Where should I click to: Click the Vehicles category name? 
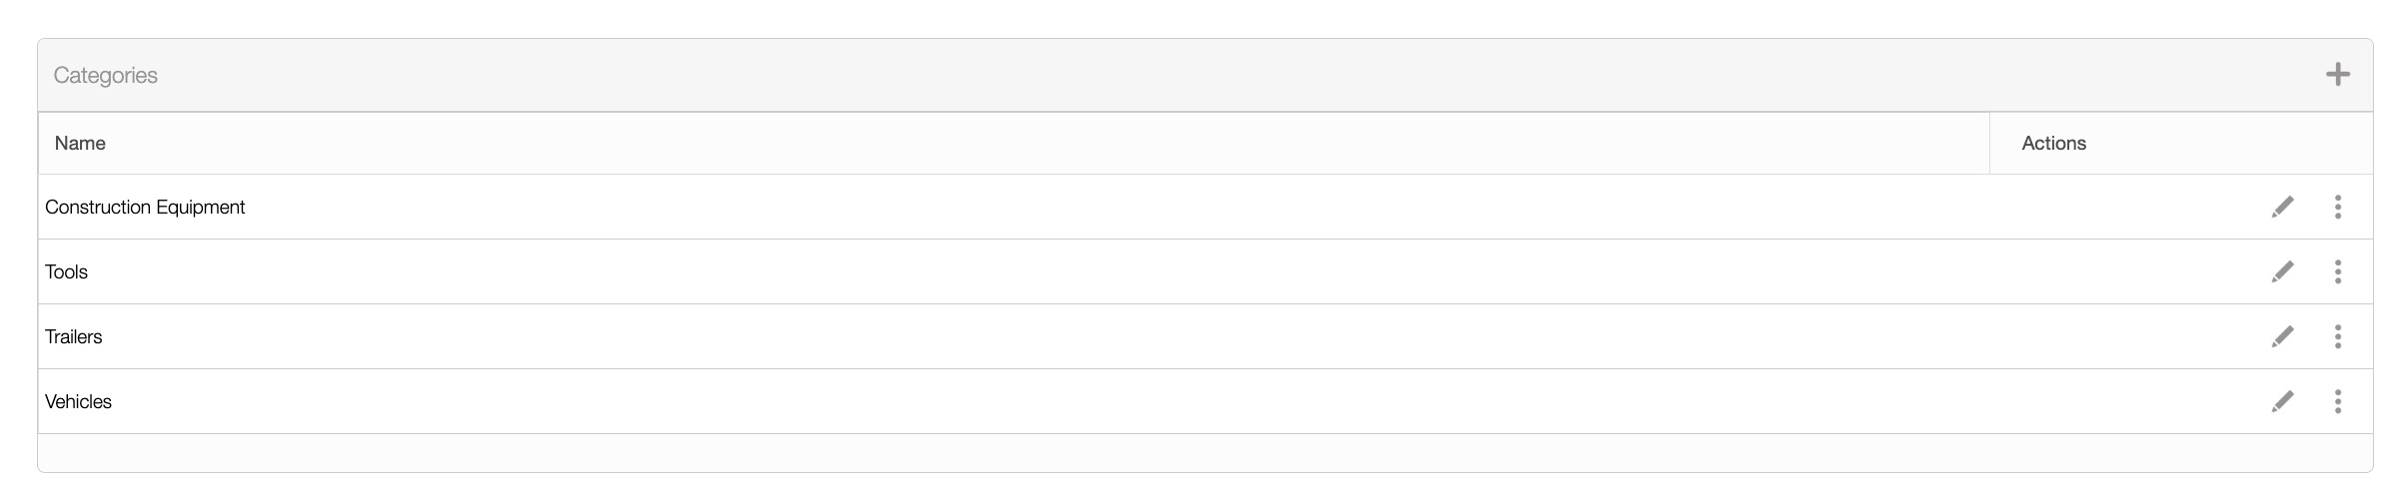(x=79, y=401)
